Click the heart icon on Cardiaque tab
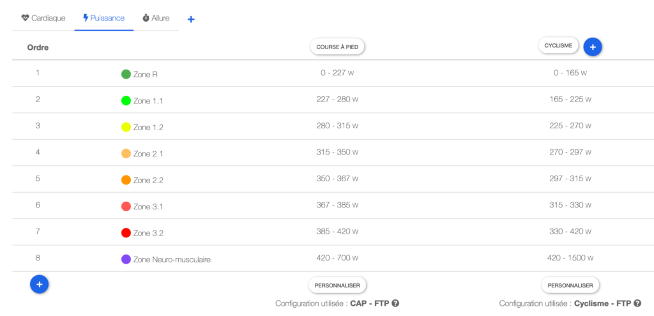Screen dimensions: 654x316 click(25, 18)
